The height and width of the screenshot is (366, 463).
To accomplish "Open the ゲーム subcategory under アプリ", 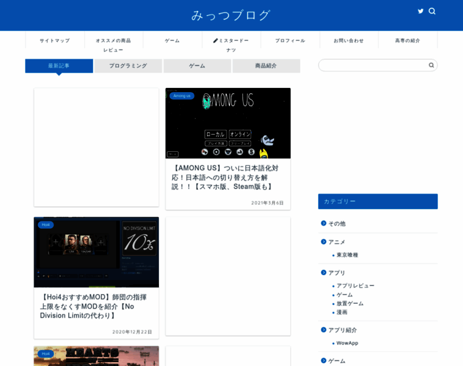I will point(345,295).
